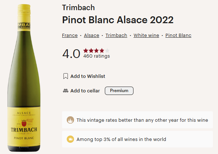Click the fourth red rating star

pyautogui.click(x=102, y=50)
